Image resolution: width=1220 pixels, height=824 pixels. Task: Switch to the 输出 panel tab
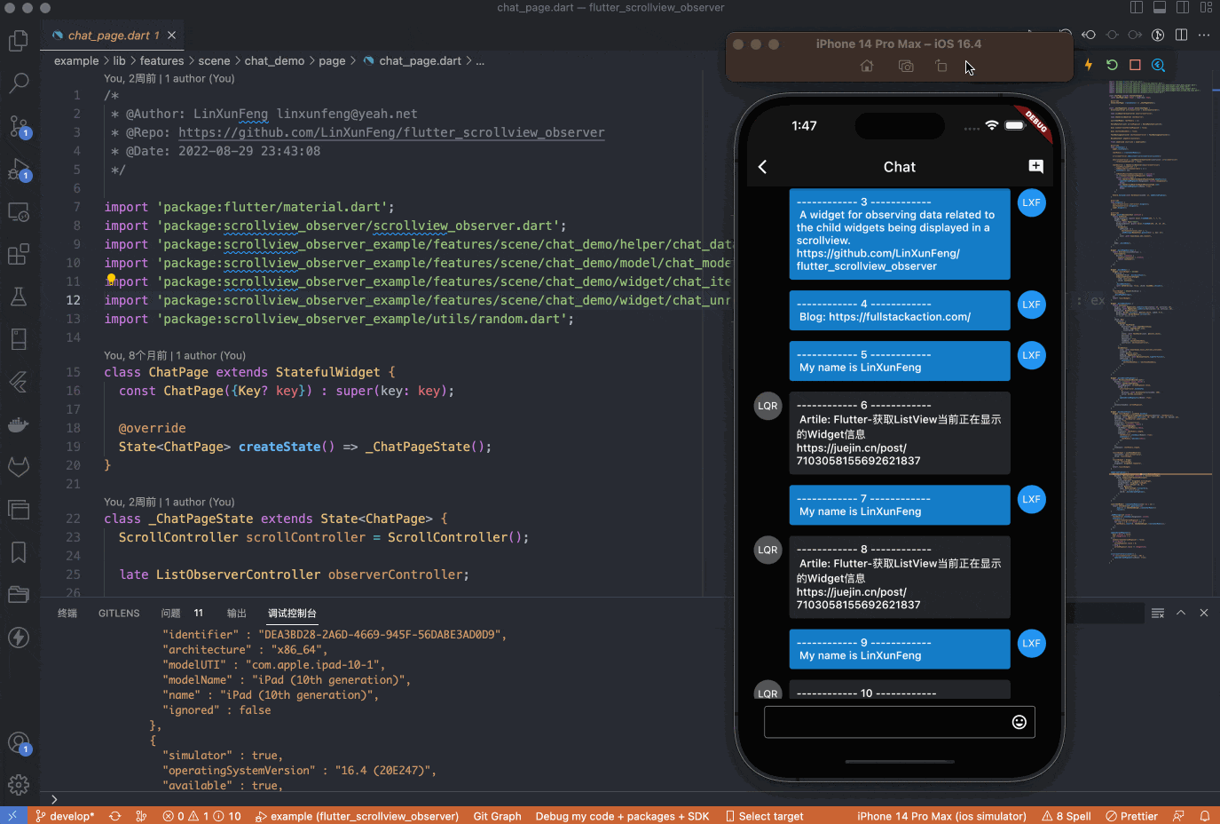[x=237, y=613]
